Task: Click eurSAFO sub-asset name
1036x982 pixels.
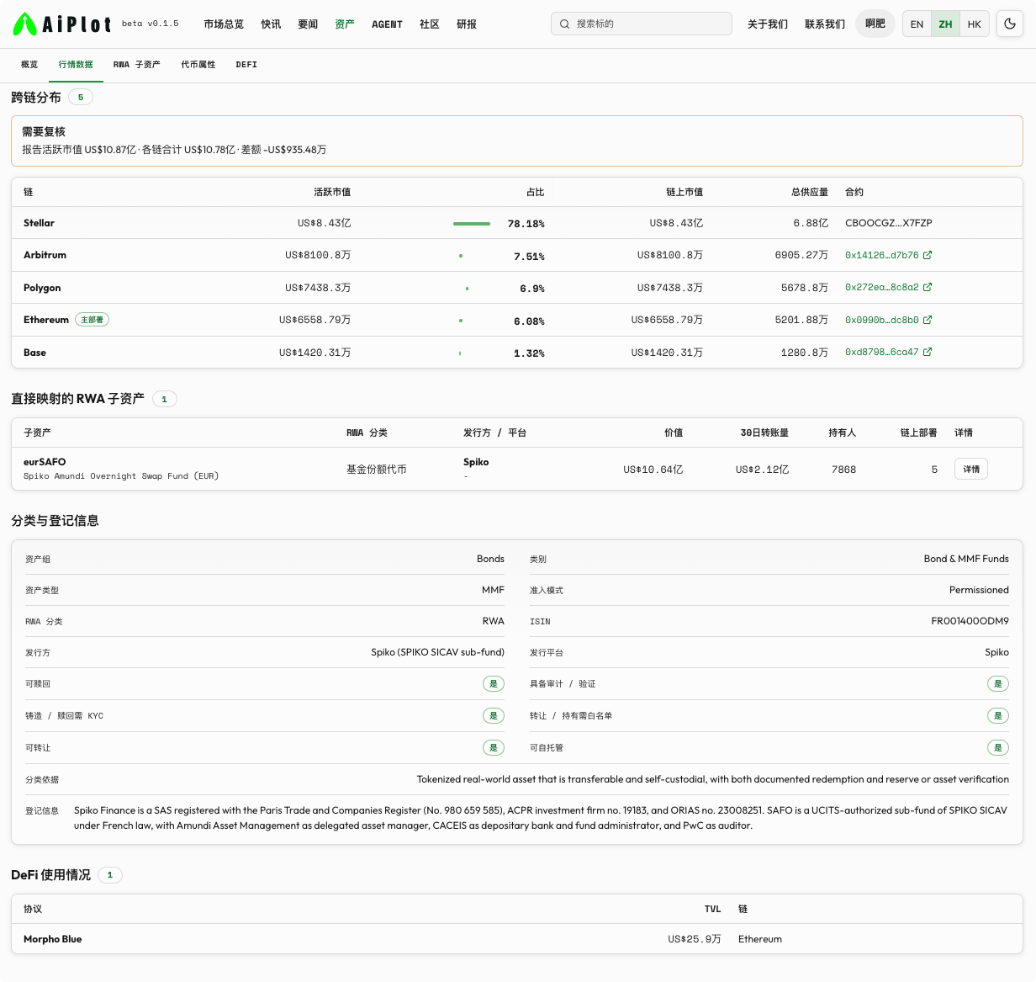Action: (45, 462)
